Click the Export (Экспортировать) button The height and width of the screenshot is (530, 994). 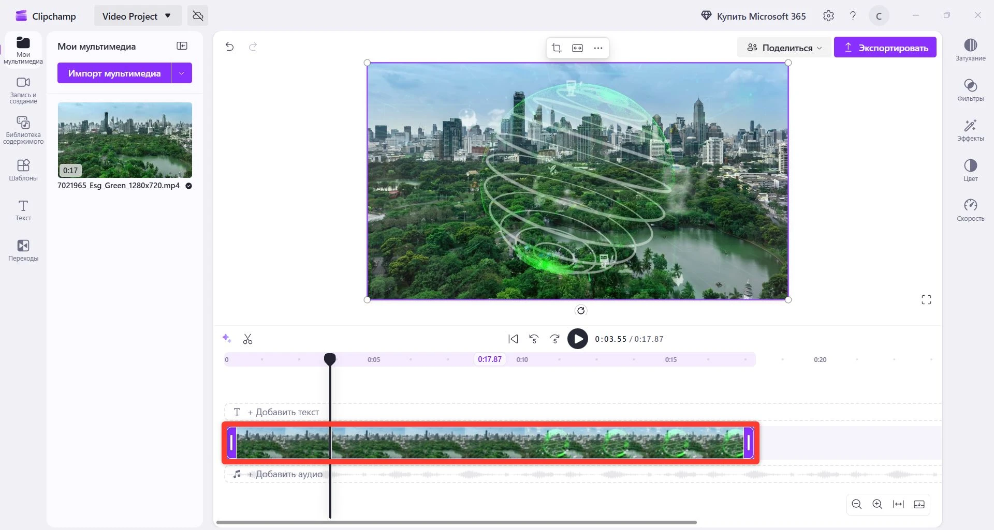pyautogui.click(x=885, y=48)
